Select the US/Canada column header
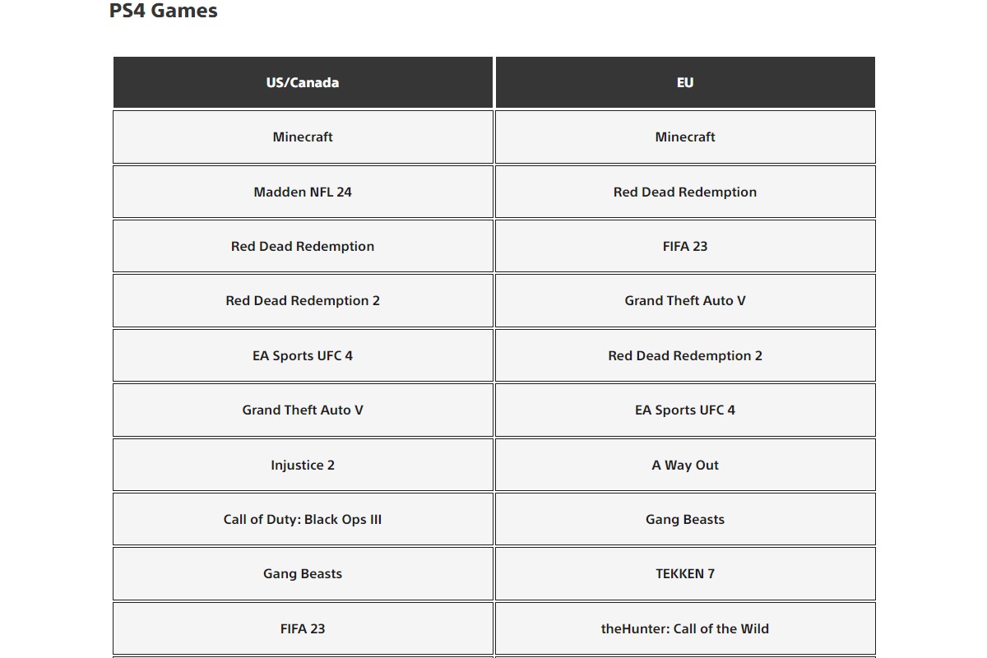 click(303, 82)
